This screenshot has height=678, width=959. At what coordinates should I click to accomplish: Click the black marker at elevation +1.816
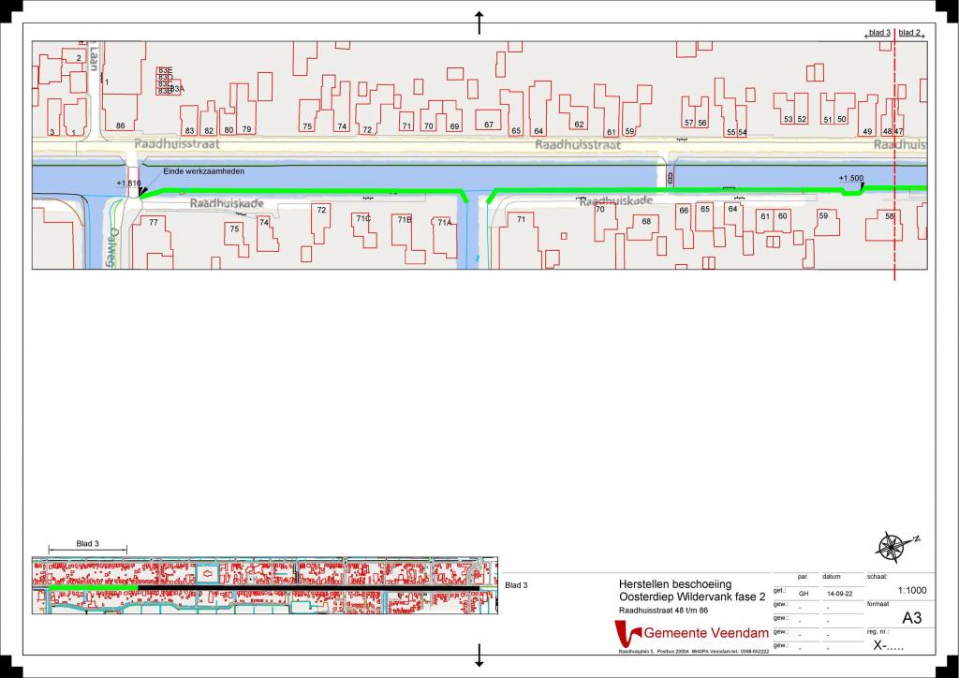click(142, 192)
